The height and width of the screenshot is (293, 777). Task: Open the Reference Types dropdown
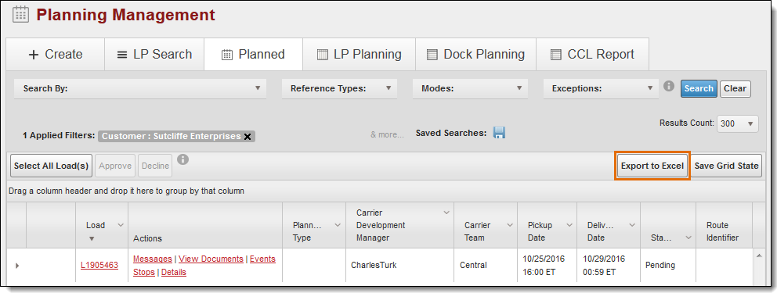coord(339,88)
